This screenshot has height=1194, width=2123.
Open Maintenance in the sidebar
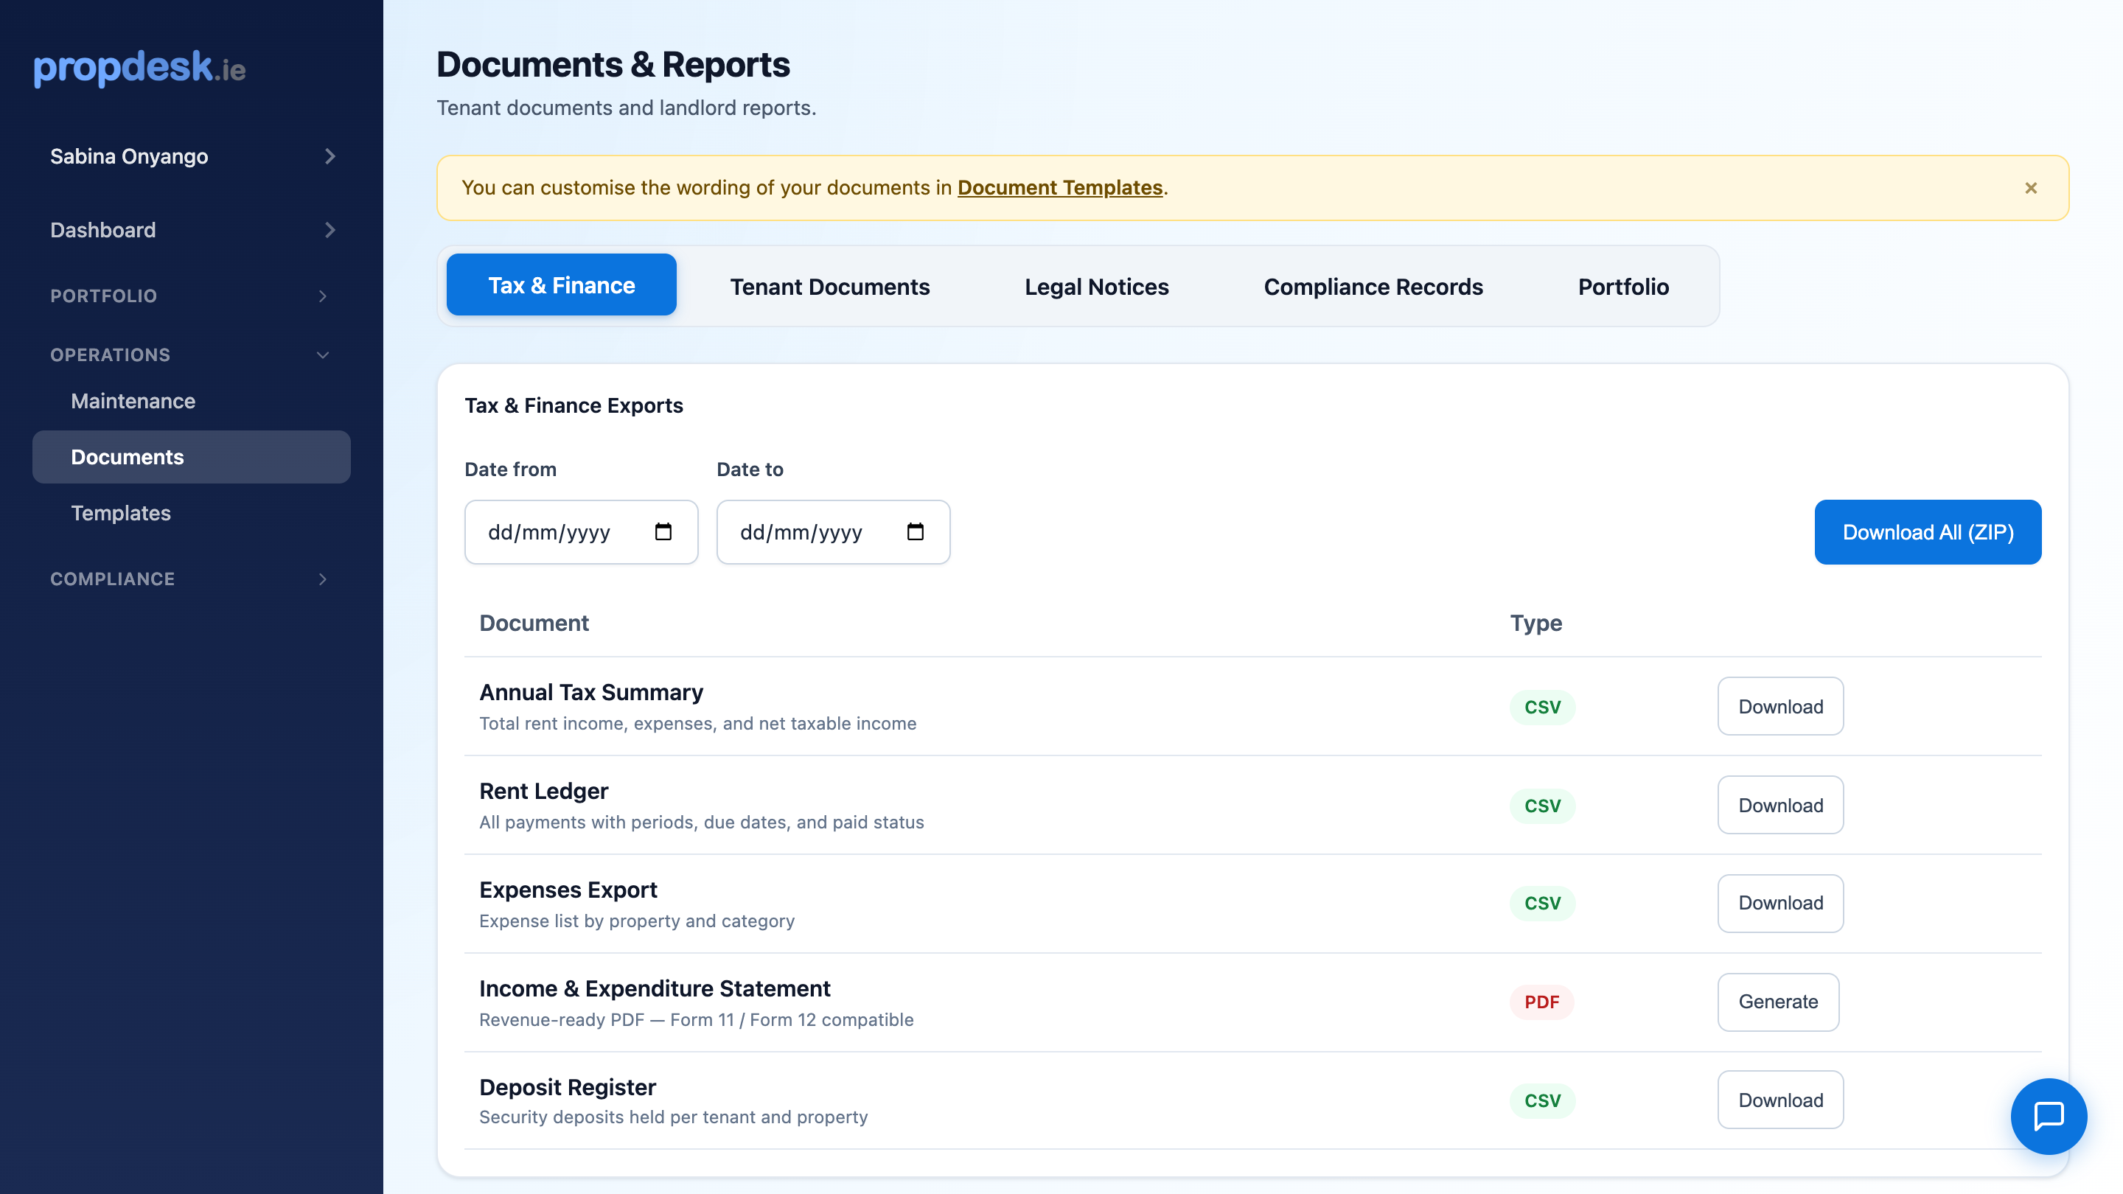[x=191, y=401]
